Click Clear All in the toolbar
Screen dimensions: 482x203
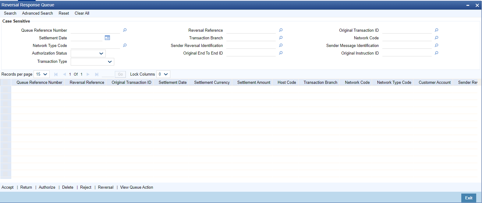pos(82,13)
